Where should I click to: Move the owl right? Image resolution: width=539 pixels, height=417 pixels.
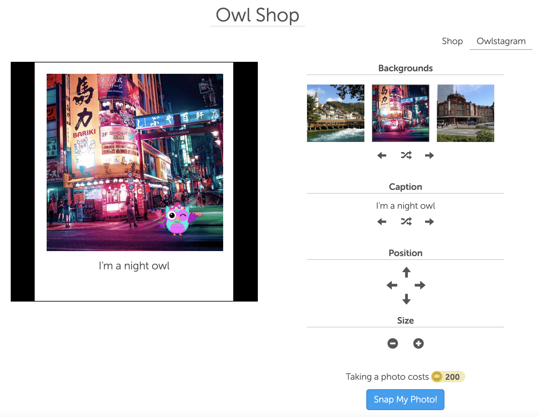tap(420, 285)
